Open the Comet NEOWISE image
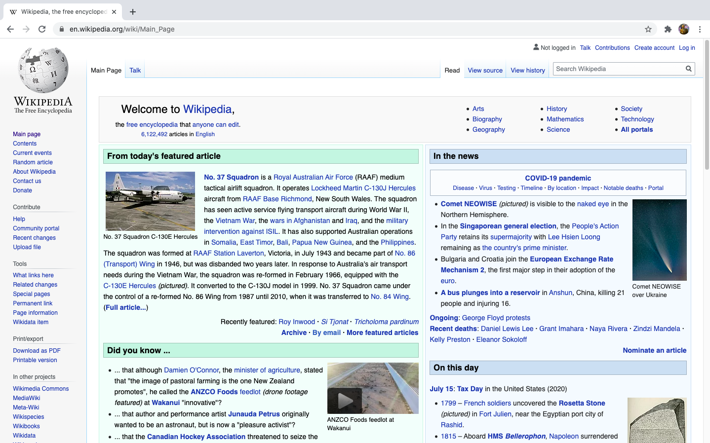Viewport: 710px width, 443px height. 659,240
